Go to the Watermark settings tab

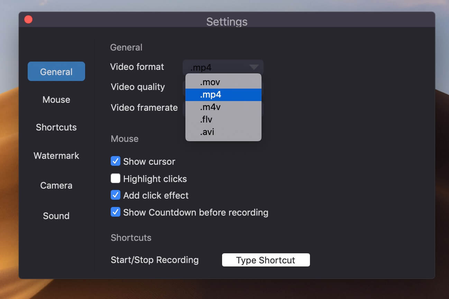56,156
